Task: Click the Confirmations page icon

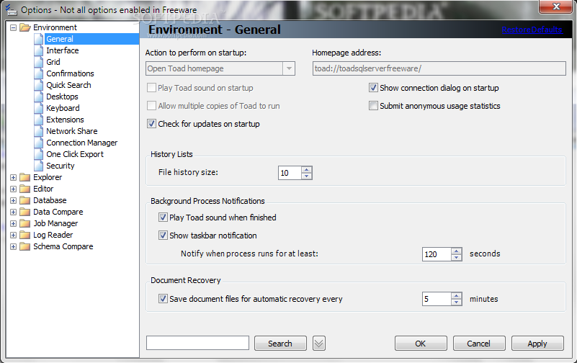Action: (x=39, y=73)
